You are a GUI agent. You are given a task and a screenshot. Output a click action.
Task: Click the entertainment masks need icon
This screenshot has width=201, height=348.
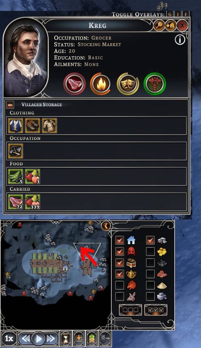128,84
